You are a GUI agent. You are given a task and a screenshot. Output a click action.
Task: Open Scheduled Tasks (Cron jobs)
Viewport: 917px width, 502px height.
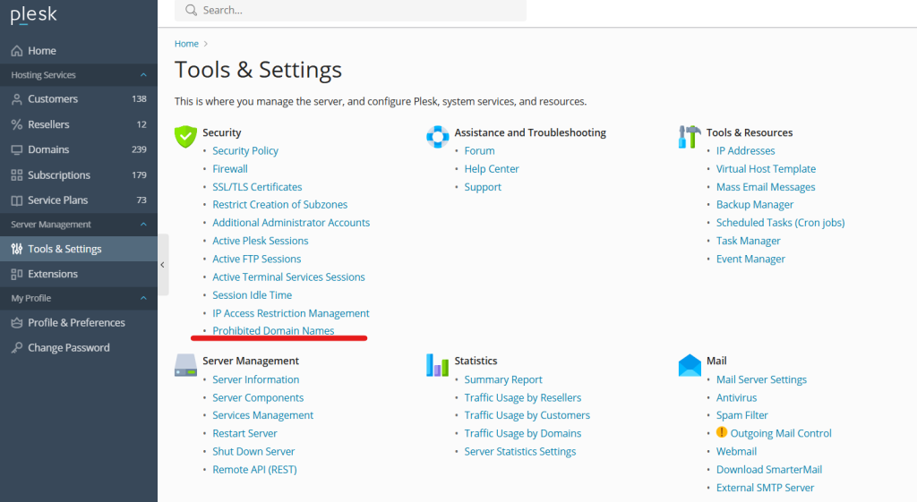(x=780, y=223)
